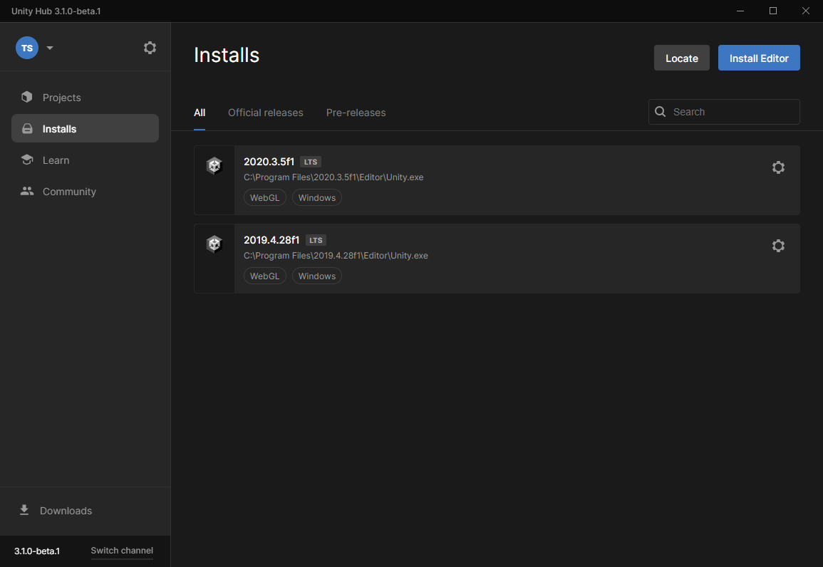The image size is (823, 567).
Task: Click the Locate button
Action: pyautogui.click(x=681, y=58)
